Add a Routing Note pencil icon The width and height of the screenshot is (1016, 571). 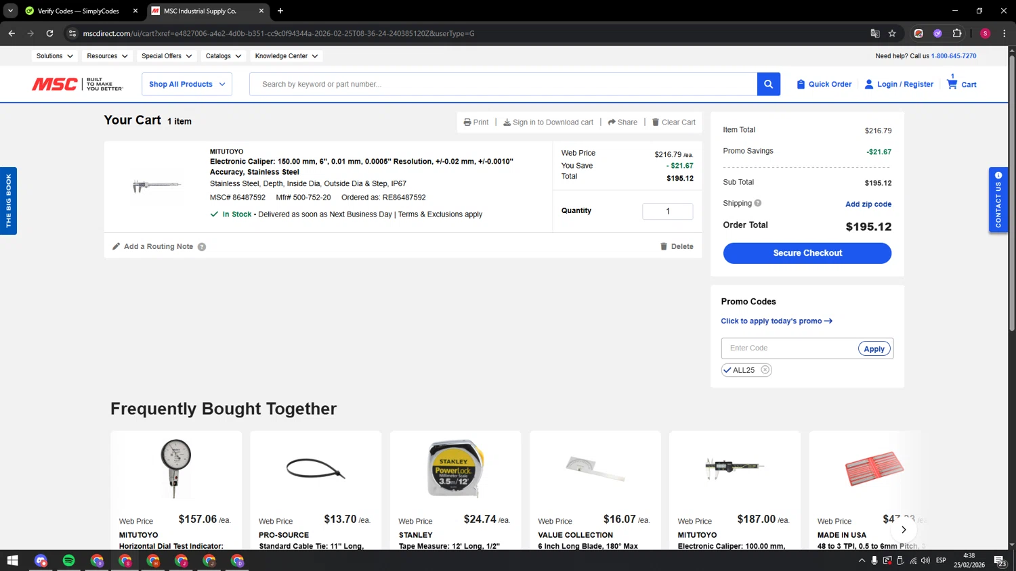coord(117,246)
